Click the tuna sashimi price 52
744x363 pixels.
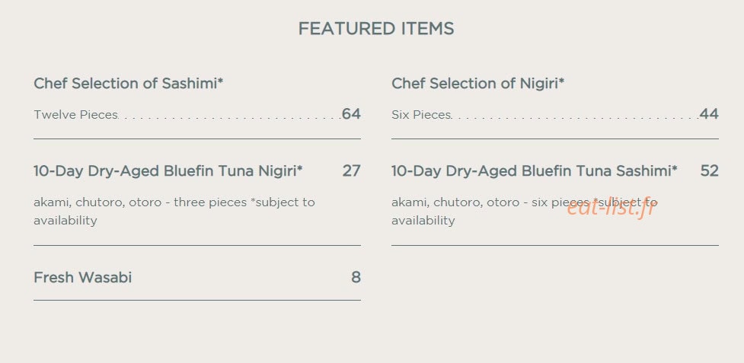710,170
